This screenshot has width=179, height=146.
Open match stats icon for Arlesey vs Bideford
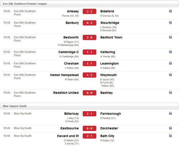(170, 11)
